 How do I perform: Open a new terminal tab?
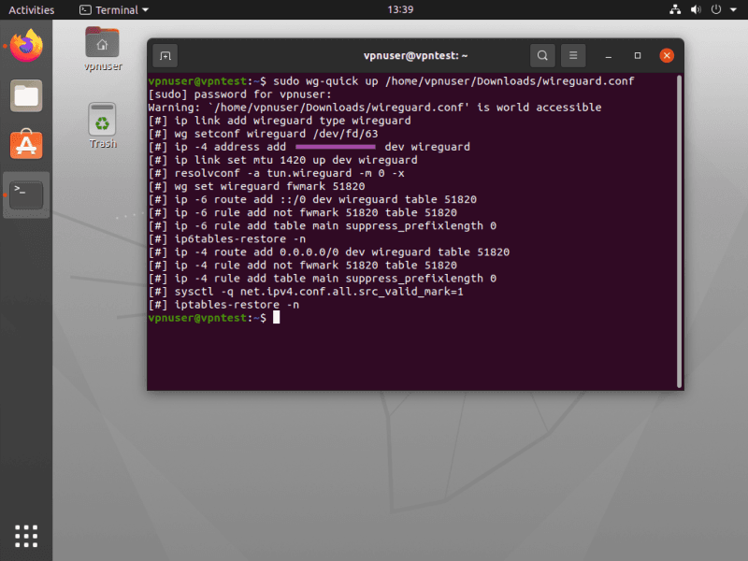(165, 55)
